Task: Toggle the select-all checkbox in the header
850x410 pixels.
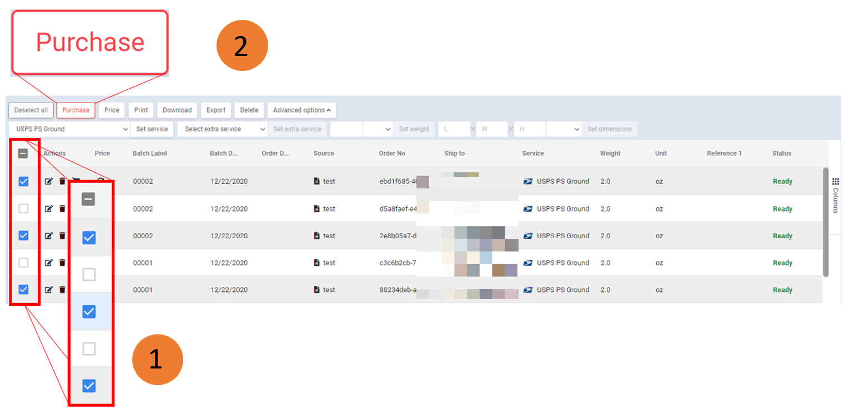Action: [23, 153]
